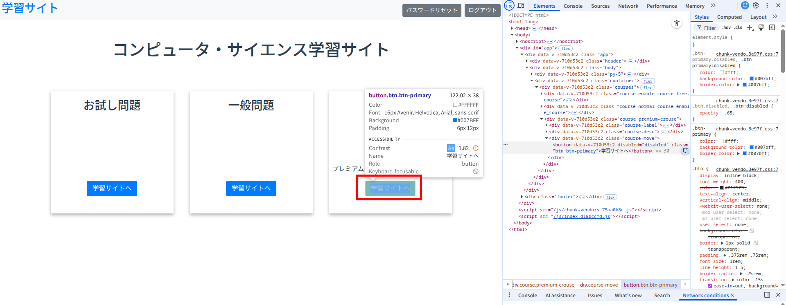The width and height of the screenshot is (786, 305).
Task: Open DevTools settings gear
Action: tap(756, 6)
